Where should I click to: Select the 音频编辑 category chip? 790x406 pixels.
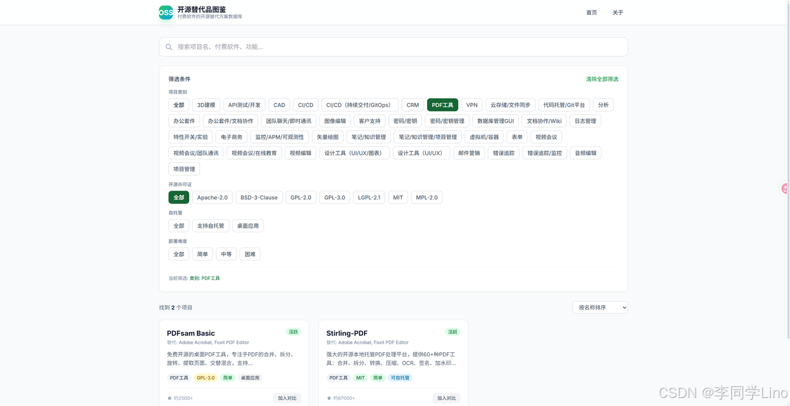[586, 153]
